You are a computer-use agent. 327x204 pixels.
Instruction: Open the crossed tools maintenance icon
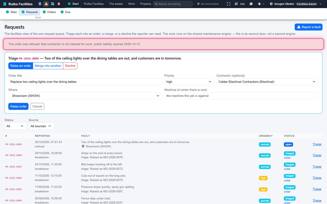[52, 4]
